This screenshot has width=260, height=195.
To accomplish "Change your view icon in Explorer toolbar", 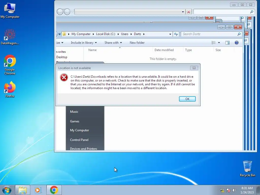I will 213,43.
